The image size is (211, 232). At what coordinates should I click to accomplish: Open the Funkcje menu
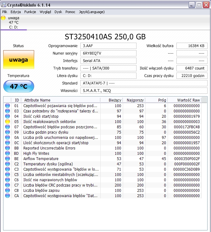tap(30, 12)
